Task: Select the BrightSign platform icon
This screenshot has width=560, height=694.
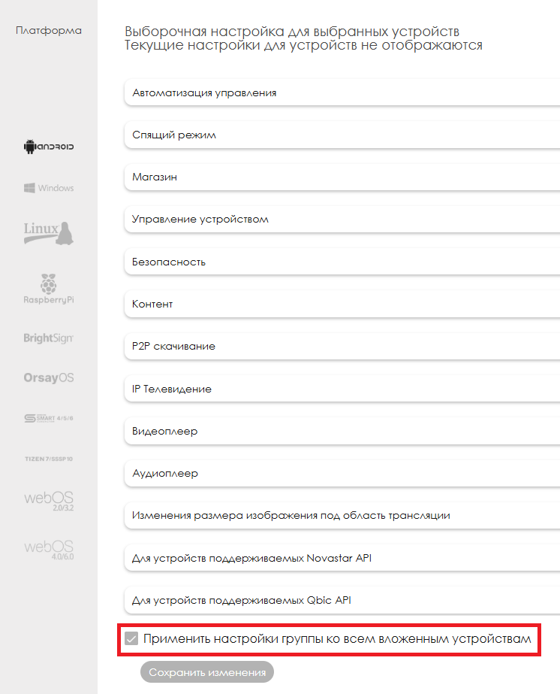Action: (49, 338)
